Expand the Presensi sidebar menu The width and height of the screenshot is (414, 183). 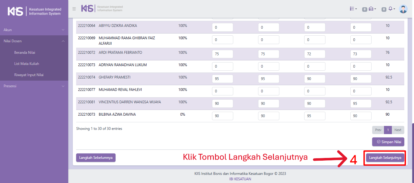coord(34,86)
